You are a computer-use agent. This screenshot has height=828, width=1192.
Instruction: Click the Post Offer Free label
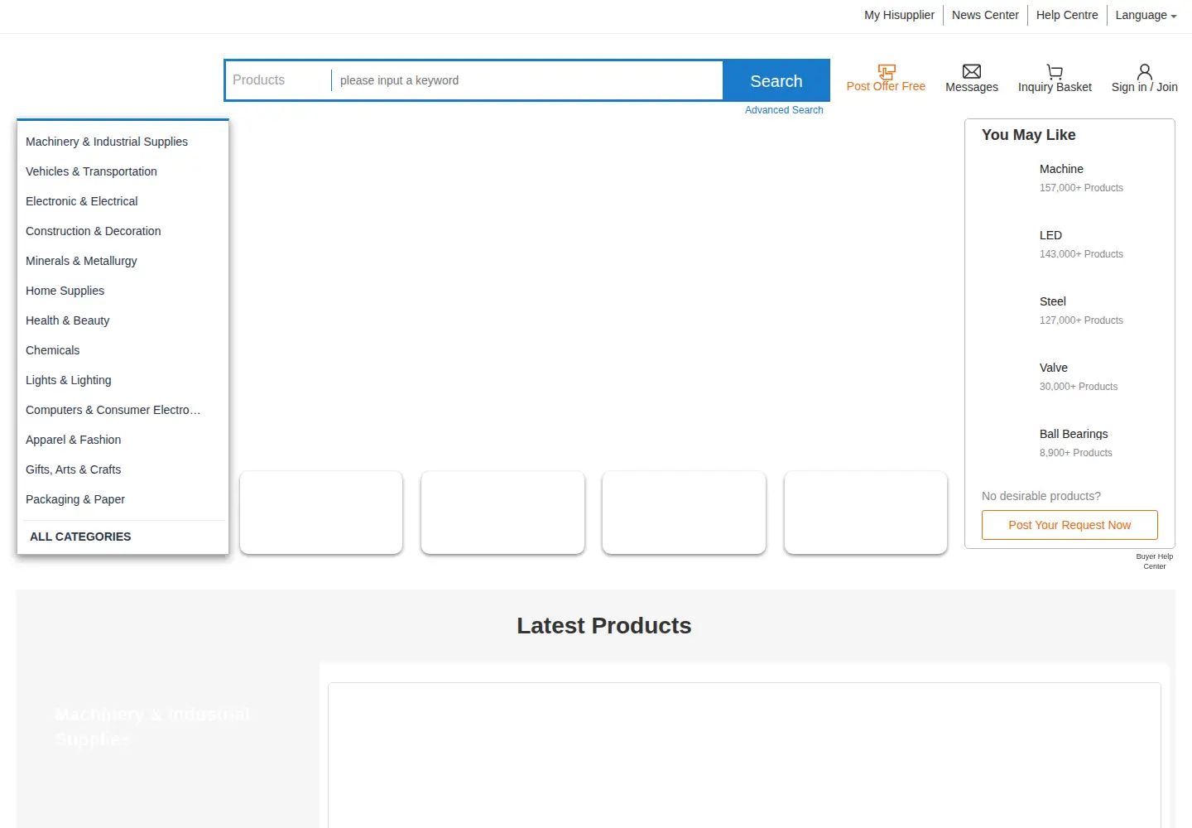(x=886, y=86)
